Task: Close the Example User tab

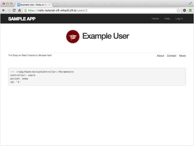Action: point(50,5)
